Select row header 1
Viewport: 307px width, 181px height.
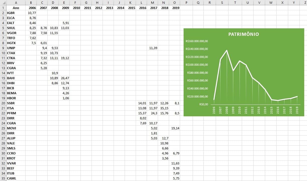point(3,8)
